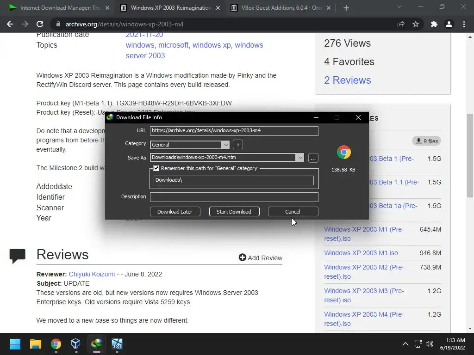
Task: Click the Start Download button
Action: pyautogui.click(x=234, y=212)
